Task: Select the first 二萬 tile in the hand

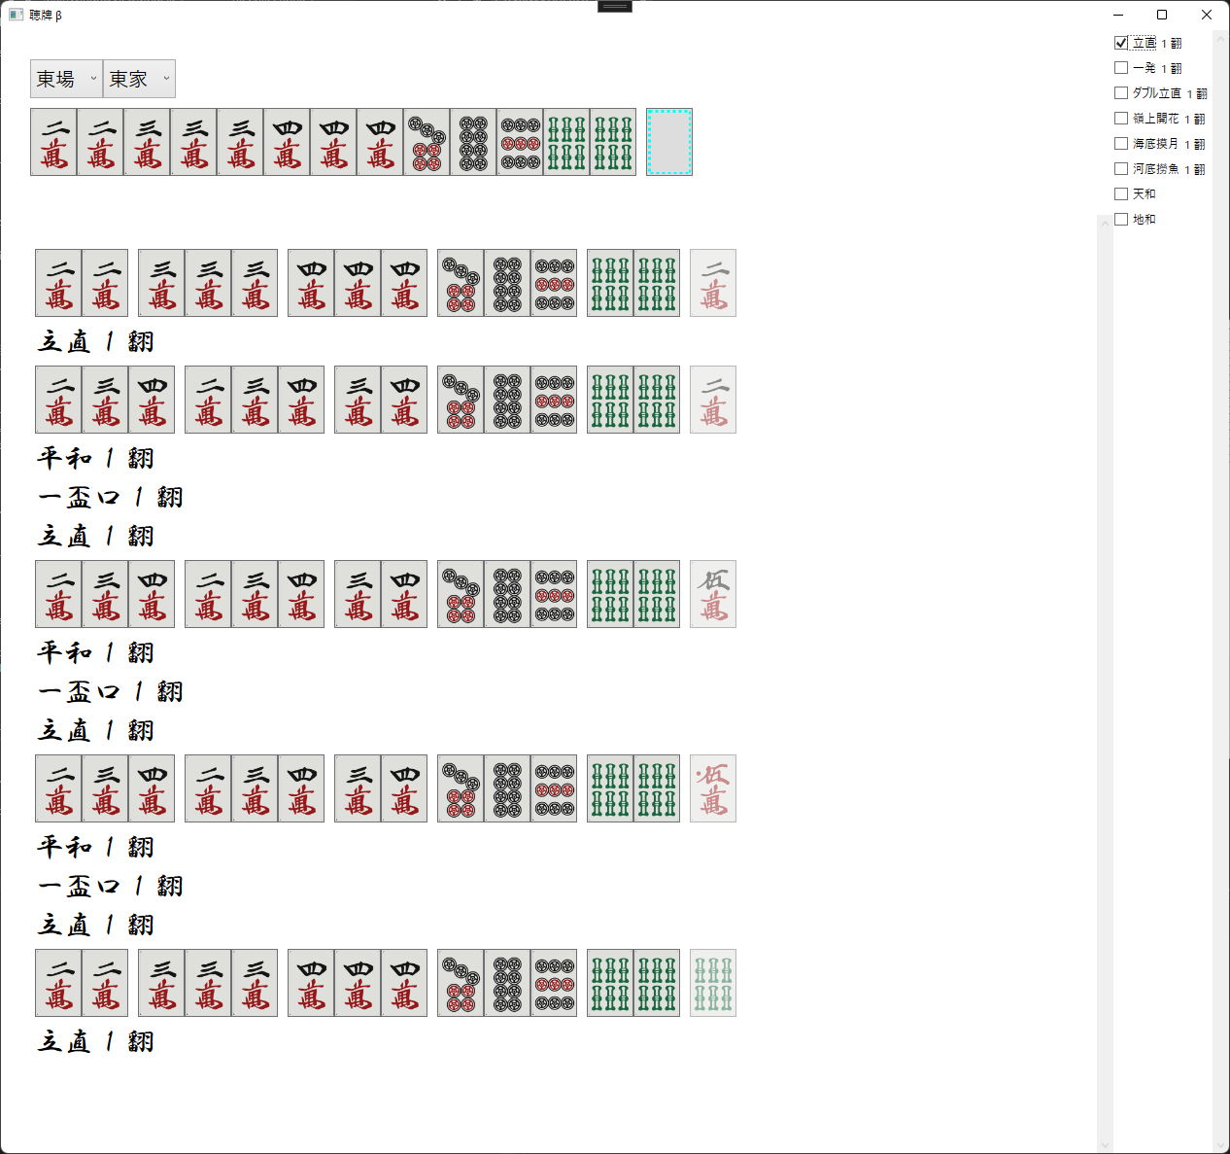Action: pos(53,142)
